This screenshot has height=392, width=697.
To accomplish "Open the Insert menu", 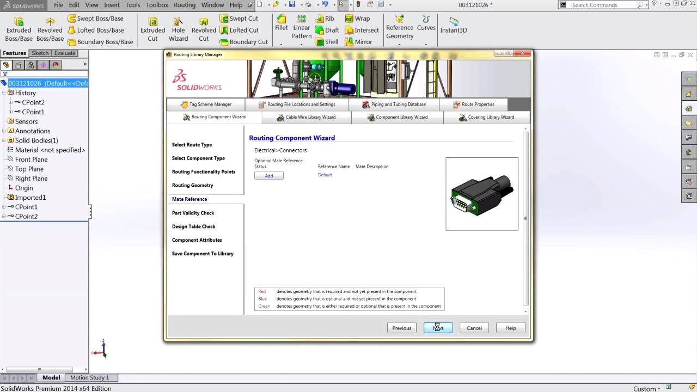I will (112, 5).
